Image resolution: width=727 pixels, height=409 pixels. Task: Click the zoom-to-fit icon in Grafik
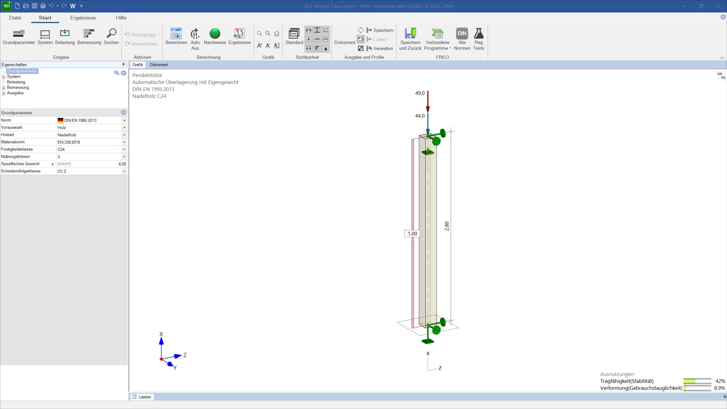(268, 34)
